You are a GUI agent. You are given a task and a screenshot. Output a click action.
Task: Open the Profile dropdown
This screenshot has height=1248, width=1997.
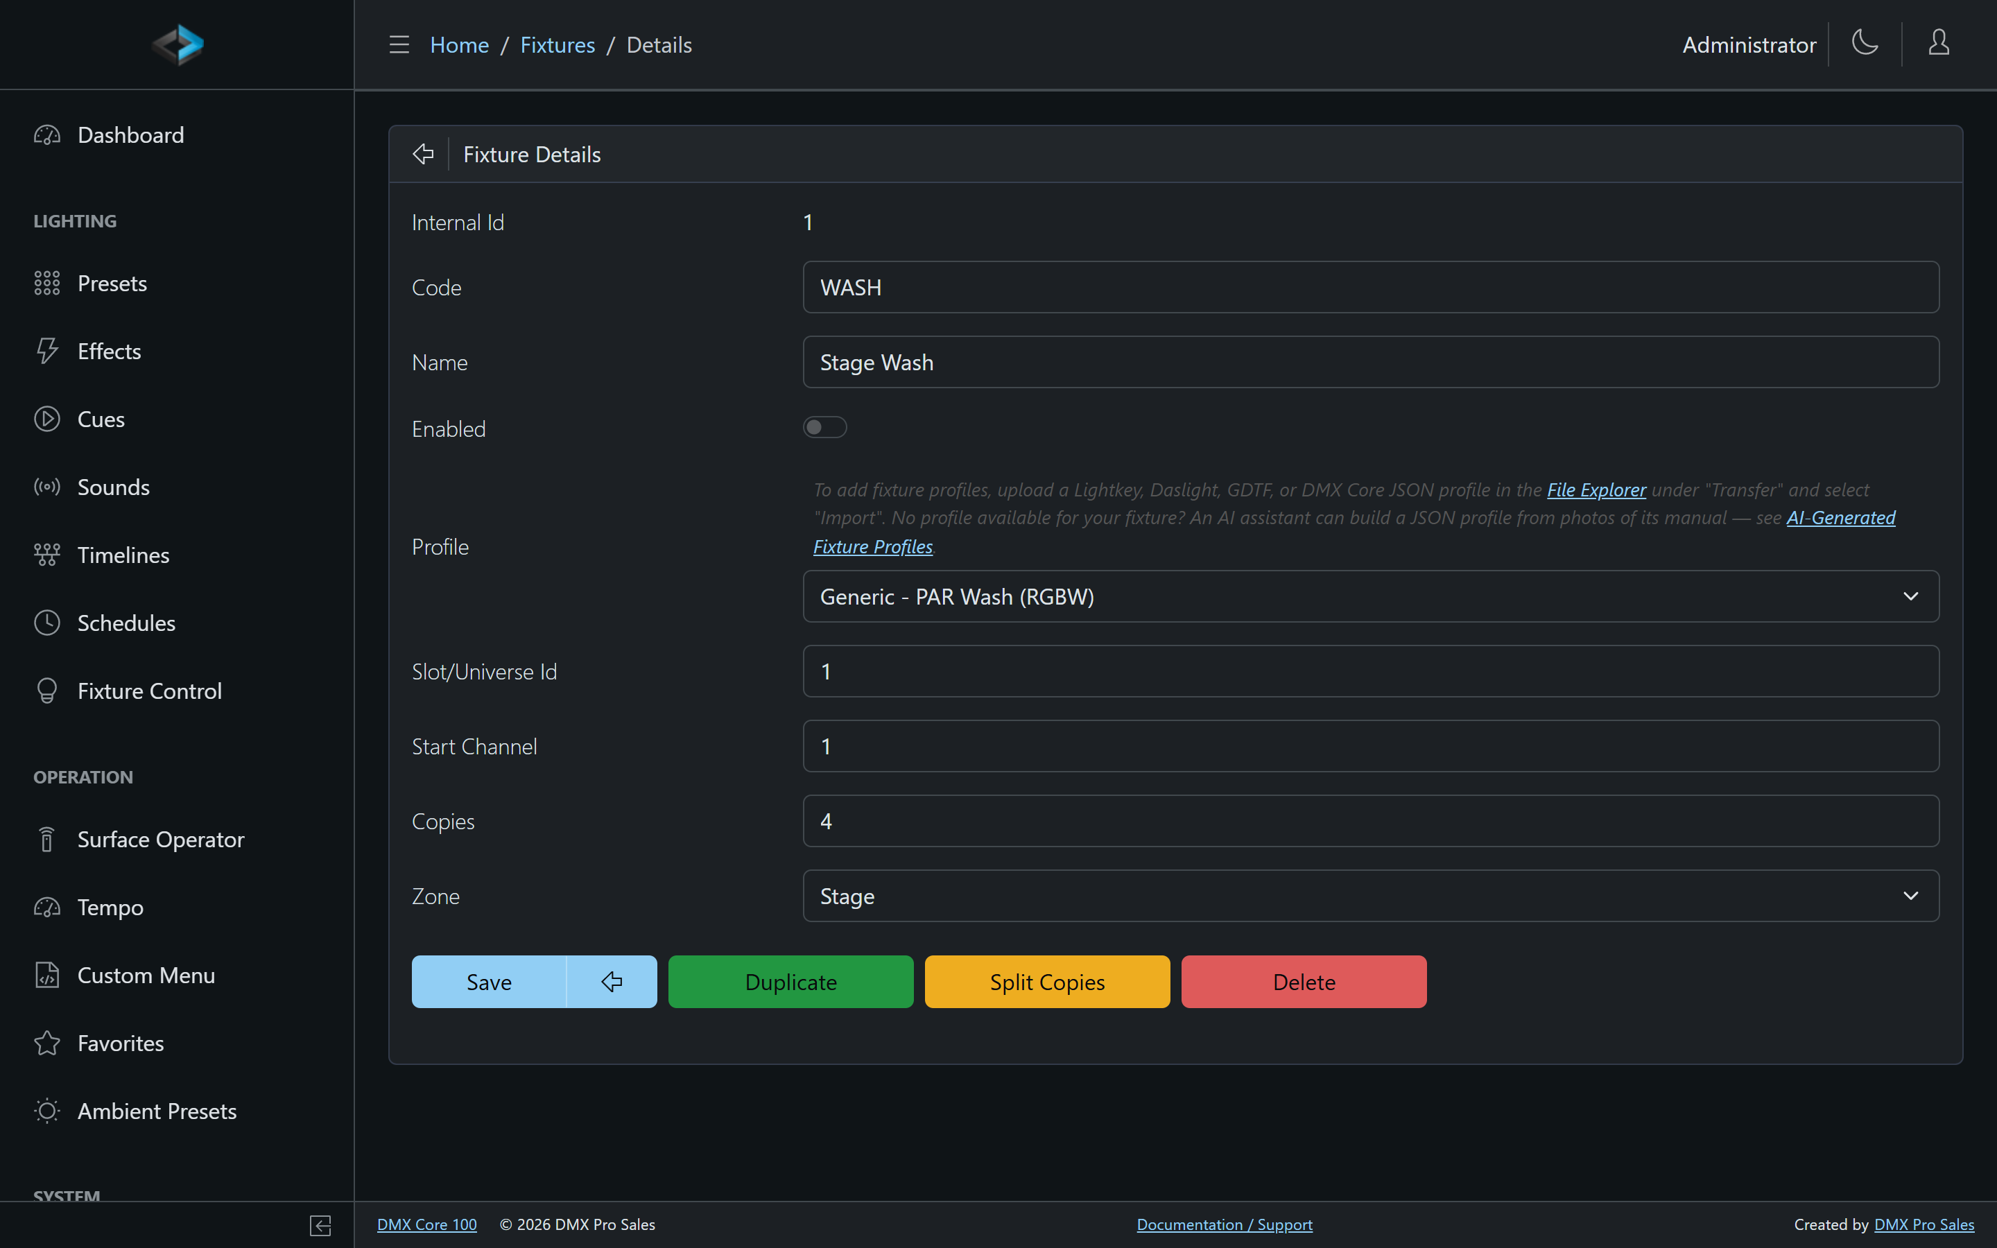[1371, 597]
